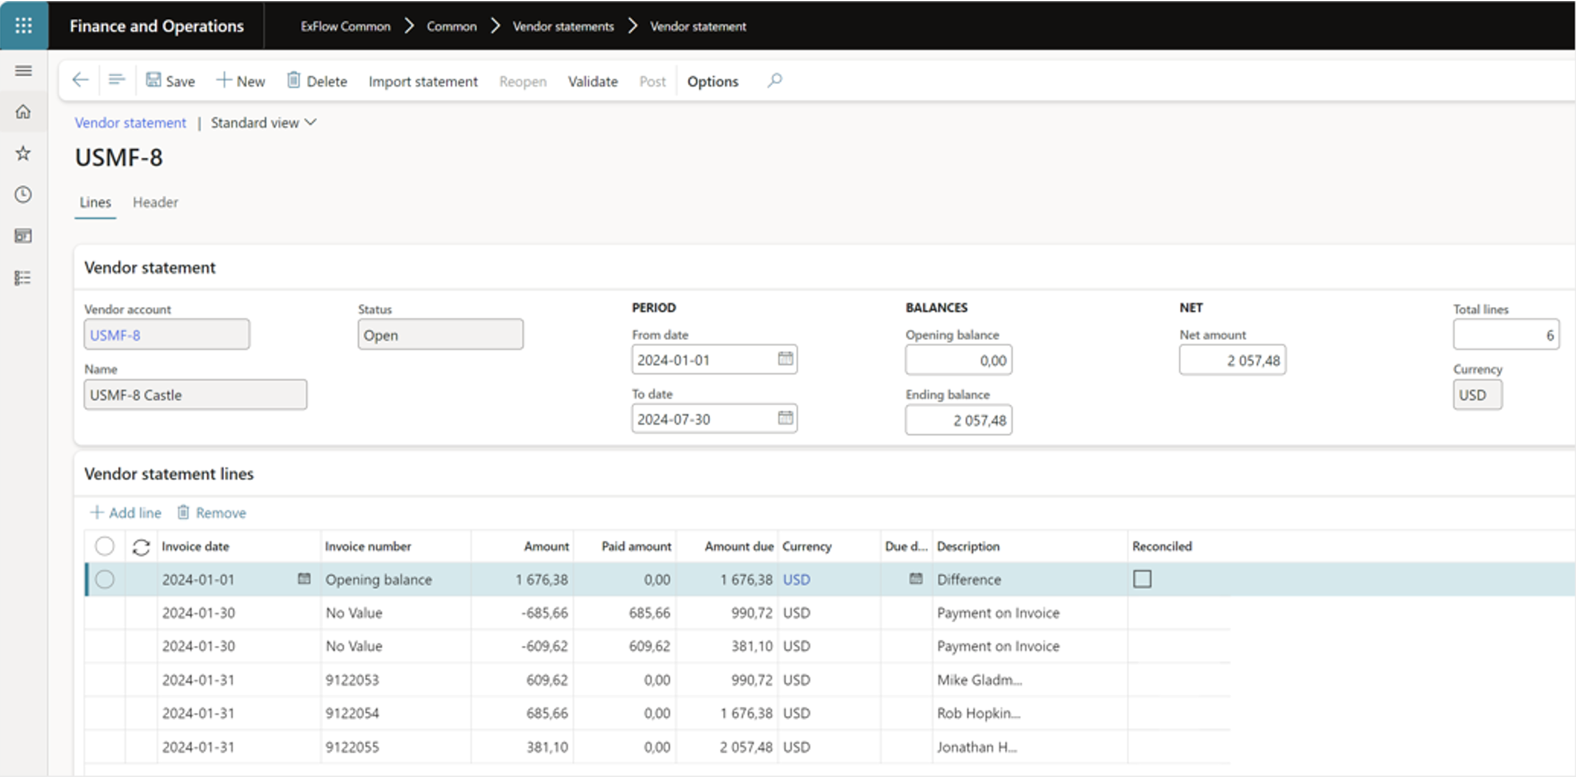
Task: Click Mike Gladm... description cell
Action: [x=1030, y=679]
